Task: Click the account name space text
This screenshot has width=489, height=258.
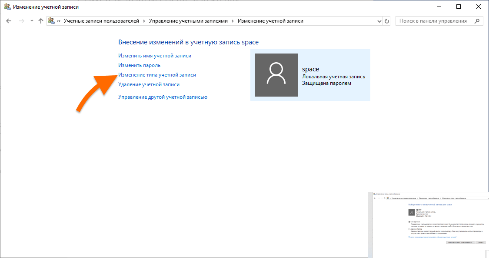Action: point(310,69)
